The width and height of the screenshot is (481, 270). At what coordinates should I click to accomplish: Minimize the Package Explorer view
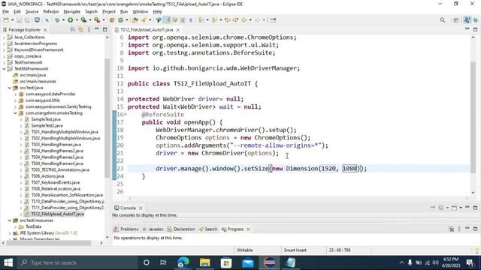tap(97, 29)
